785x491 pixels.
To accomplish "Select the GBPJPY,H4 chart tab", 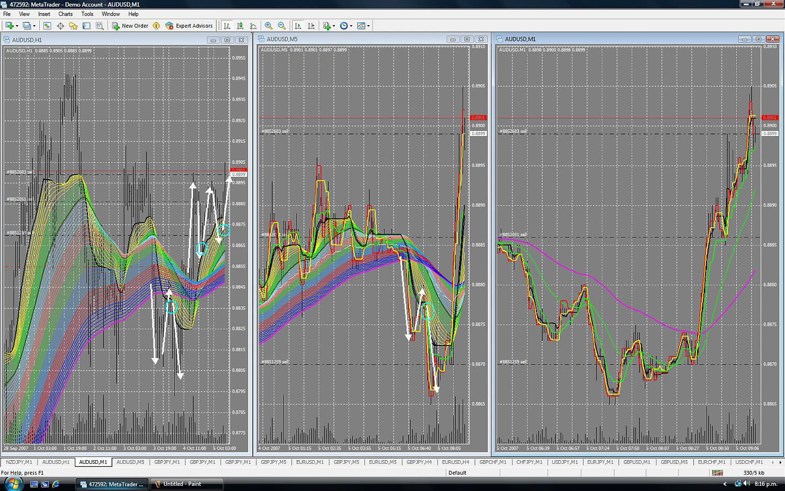I will (x=419, y=462).
